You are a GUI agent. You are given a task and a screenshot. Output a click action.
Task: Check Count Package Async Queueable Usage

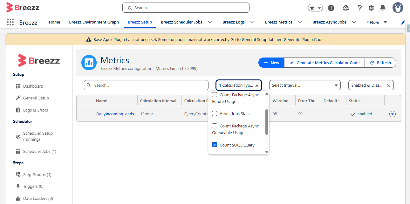pos(215,126)
